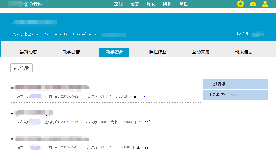Screen dimensions: 276x152
Task: Open the 空间 menu in top bar
Action: click(x=118, y=4)
